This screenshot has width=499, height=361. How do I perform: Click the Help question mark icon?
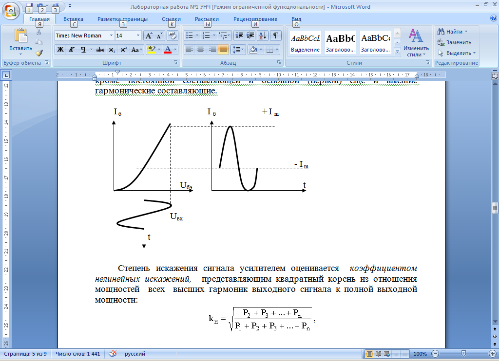pos(494,18)
